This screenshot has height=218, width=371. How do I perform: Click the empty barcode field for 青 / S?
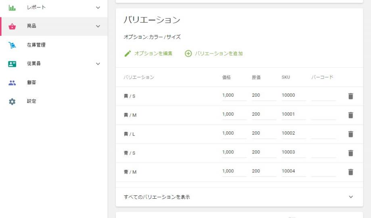click(x=323, y=152)
